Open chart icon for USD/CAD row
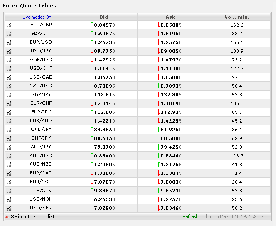 (9, 78)
